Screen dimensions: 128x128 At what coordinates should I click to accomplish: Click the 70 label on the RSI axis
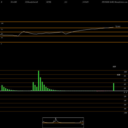pos(2,29)
